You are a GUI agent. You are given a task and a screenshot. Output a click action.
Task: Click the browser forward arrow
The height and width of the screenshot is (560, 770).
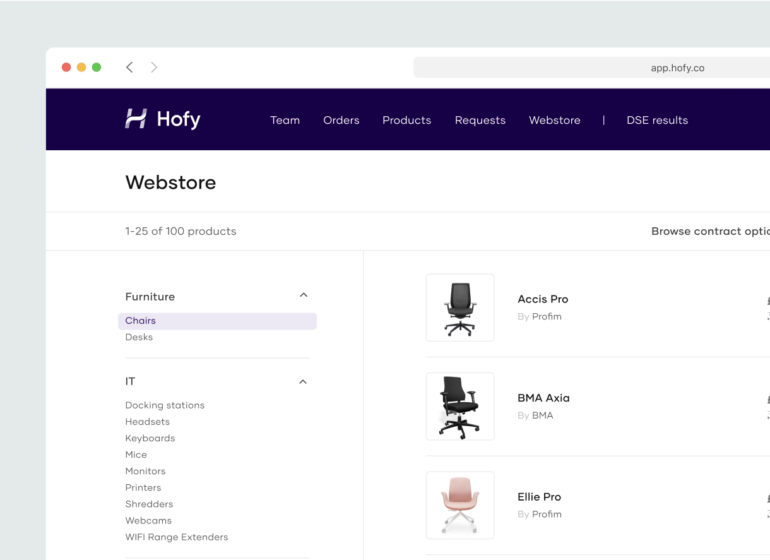pos(154,68)
